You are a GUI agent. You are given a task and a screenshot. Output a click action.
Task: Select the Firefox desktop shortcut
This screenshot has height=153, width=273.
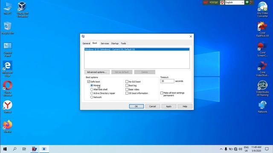coord(8,126)
